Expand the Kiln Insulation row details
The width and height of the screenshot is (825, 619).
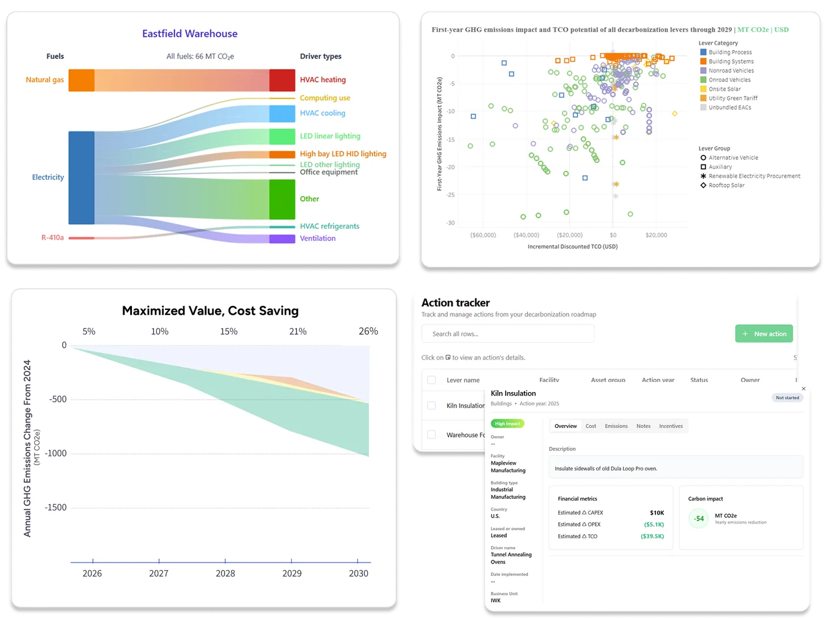[466, 406]
